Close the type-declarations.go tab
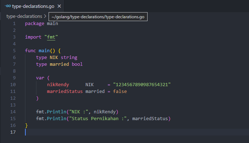The height and width of the screenshot is (143, 249). [x=59, y=6]
